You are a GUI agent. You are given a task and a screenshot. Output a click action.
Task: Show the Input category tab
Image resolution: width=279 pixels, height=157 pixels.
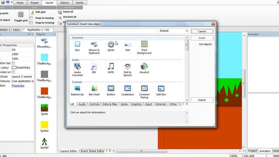[149, 104]
